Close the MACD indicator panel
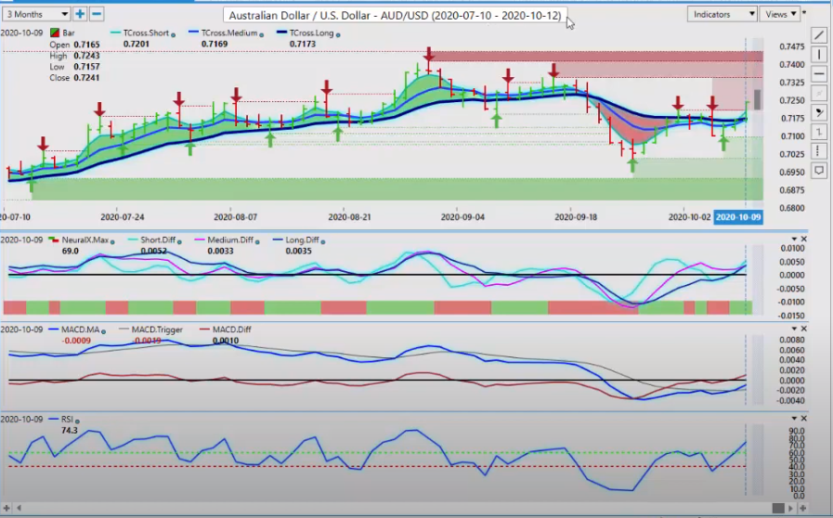833x518 pixels. click(804, 329)
